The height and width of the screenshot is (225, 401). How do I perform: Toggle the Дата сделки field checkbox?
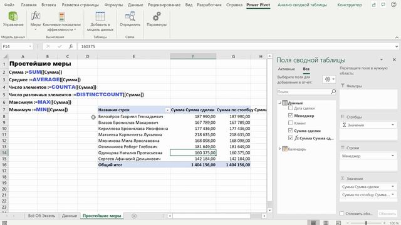[290, 108]
